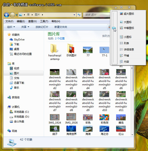Switch view to 列表
The image size is (148, 151).
tap(124, 43)
